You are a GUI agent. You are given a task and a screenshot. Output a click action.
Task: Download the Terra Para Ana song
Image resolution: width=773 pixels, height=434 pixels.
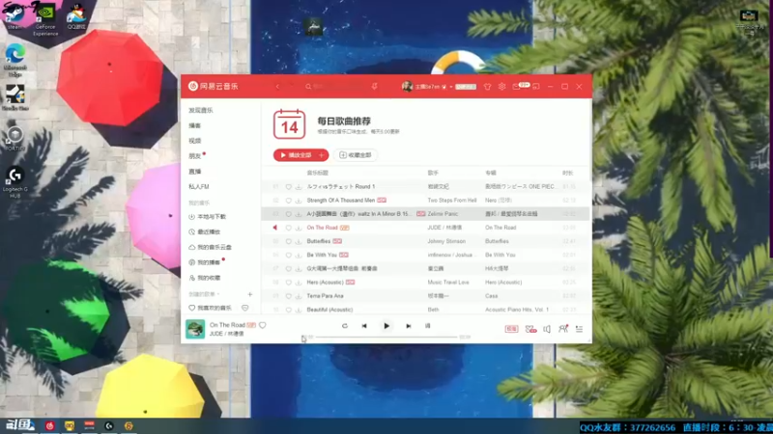[299, 296]
